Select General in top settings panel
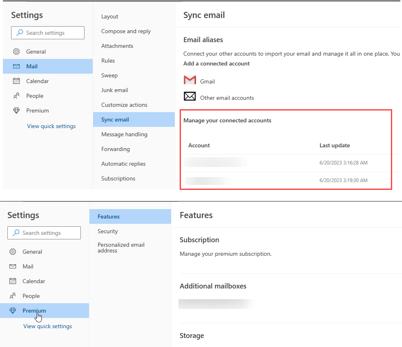Image resolution: width=402 pixels, height=347 pixels. pos(36,52)
